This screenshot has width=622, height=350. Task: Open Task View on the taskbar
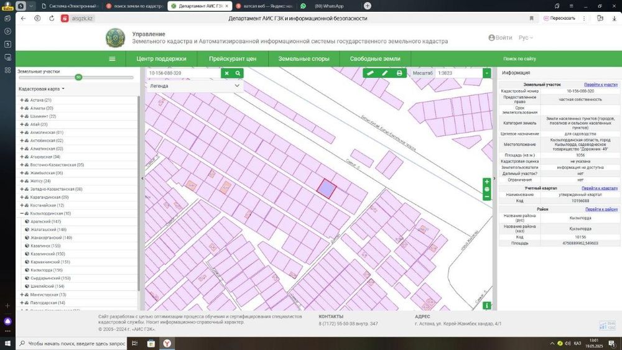pyautogui.click(x=134, y=343)
